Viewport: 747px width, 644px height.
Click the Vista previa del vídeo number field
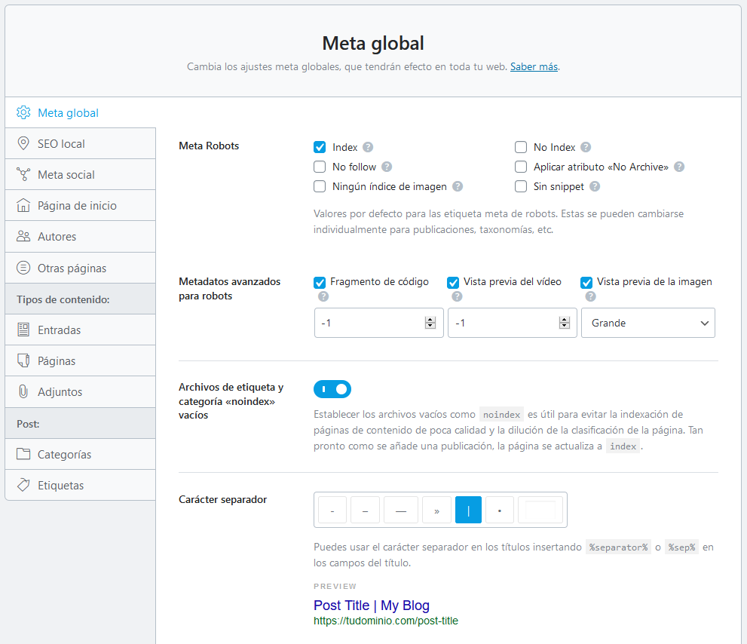(x=512, y=323)
